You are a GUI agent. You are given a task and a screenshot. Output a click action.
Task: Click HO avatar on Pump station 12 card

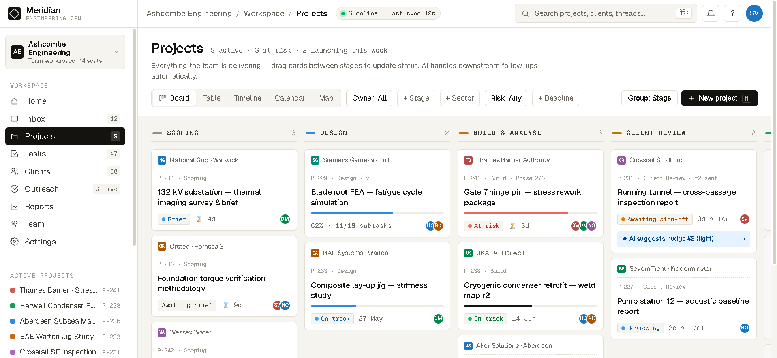tap(745, 328)
